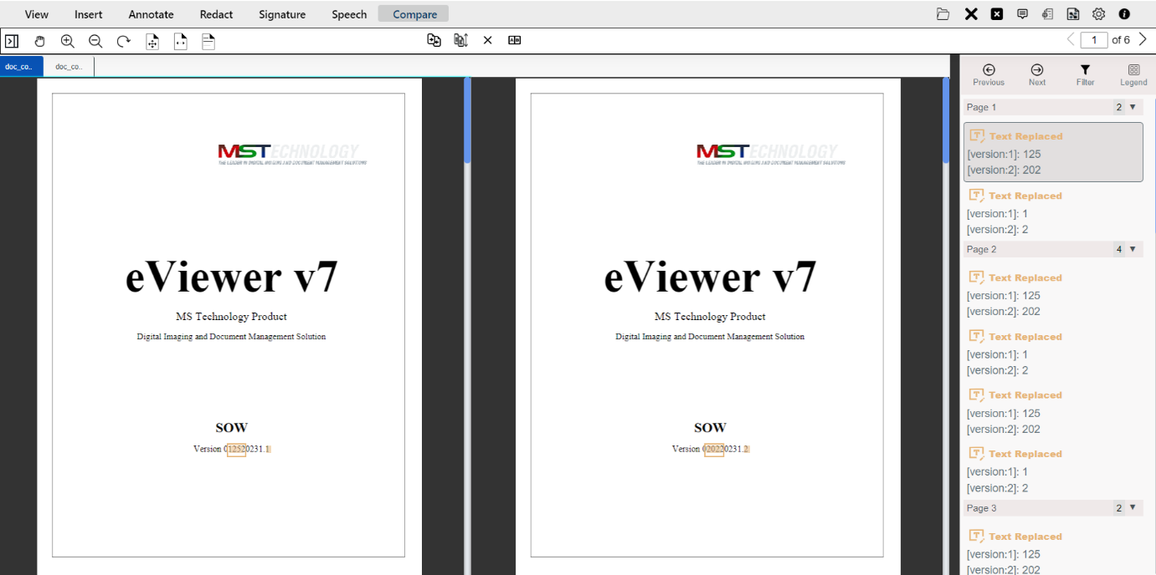Click 'SOW' heading in the right document
The image size is (1156, 575).
tap(710, 428)
